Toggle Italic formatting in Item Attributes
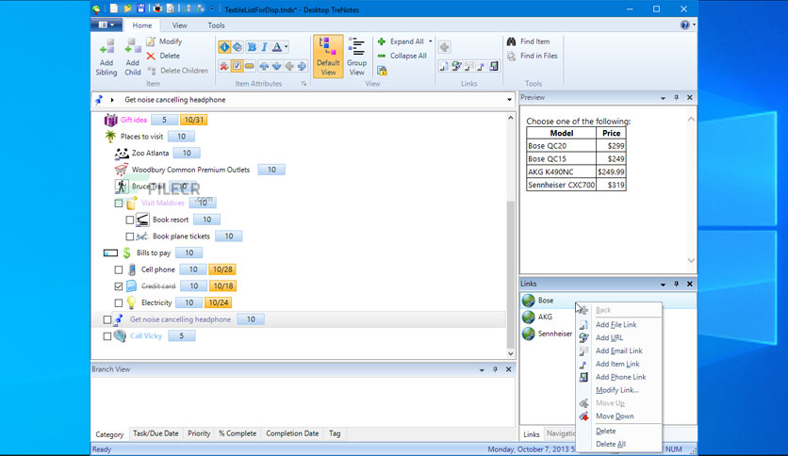 click(264, 47)
